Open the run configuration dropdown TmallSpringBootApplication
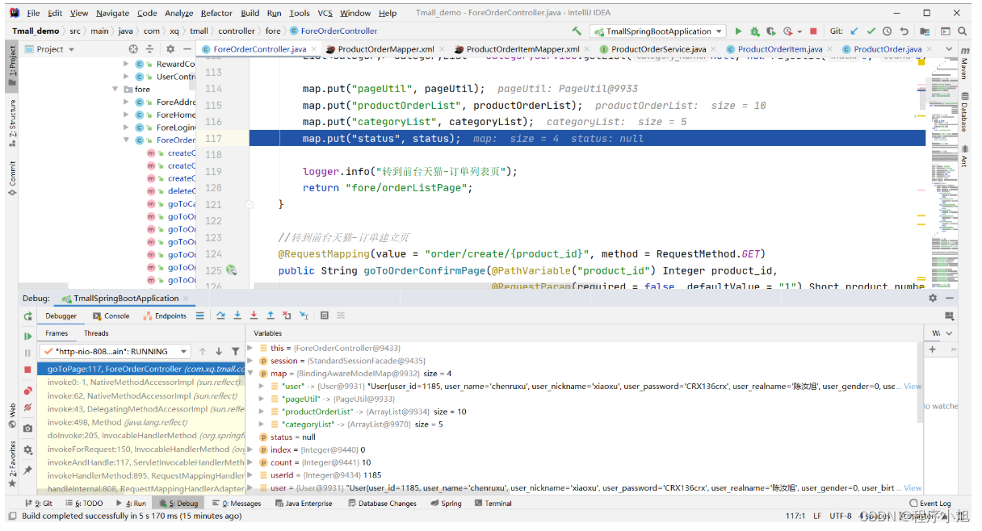 tap(657, 31)
